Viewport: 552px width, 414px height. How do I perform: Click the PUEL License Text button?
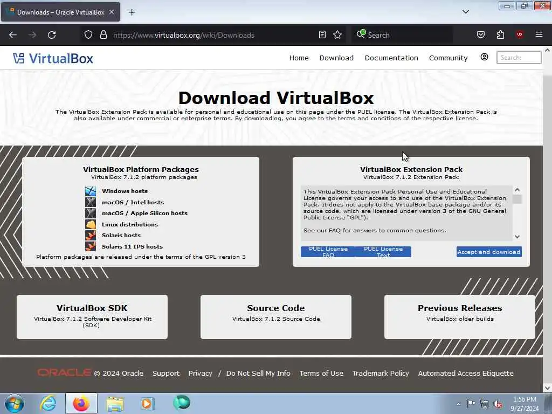[383, 252]
